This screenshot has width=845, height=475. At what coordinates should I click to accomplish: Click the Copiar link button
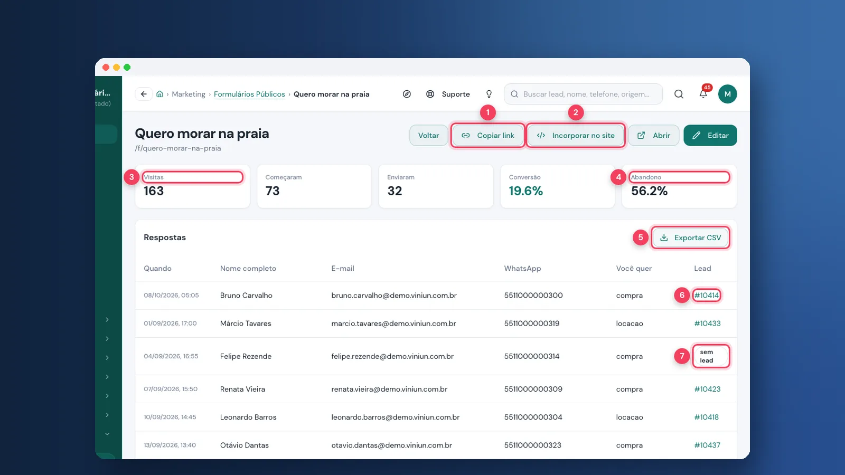coord(487,136)
